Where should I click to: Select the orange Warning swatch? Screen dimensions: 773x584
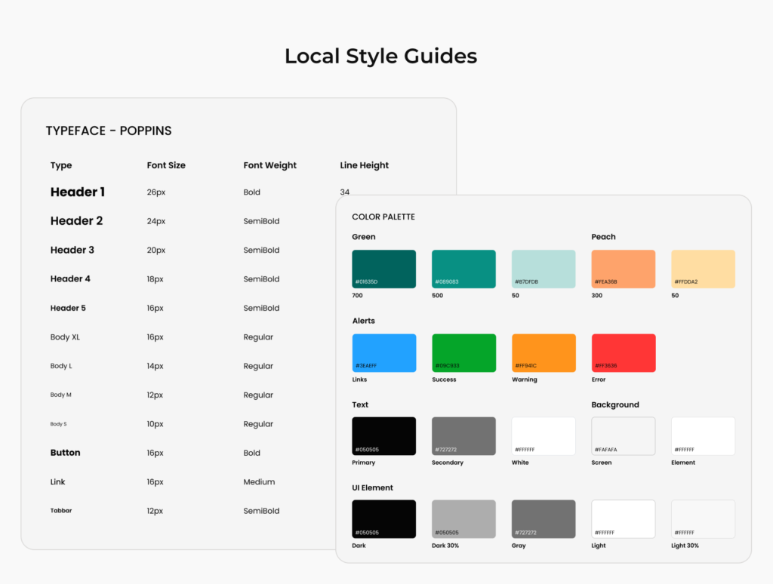tap(544, 352)
